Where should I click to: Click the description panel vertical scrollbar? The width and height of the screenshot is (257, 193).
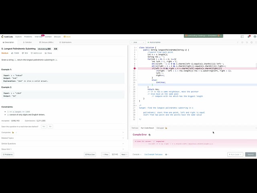128,92
